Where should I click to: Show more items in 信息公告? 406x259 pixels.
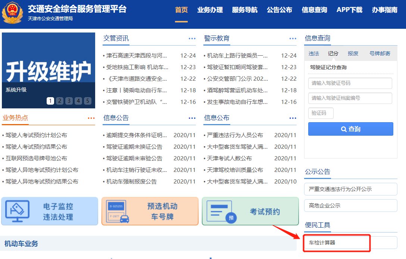192,118
